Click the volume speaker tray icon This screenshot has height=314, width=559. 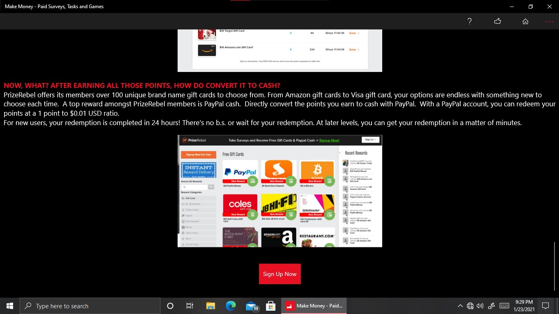pos(480,306)
